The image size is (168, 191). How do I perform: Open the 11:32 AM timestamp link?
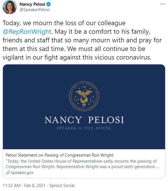(x=11, y=185)
